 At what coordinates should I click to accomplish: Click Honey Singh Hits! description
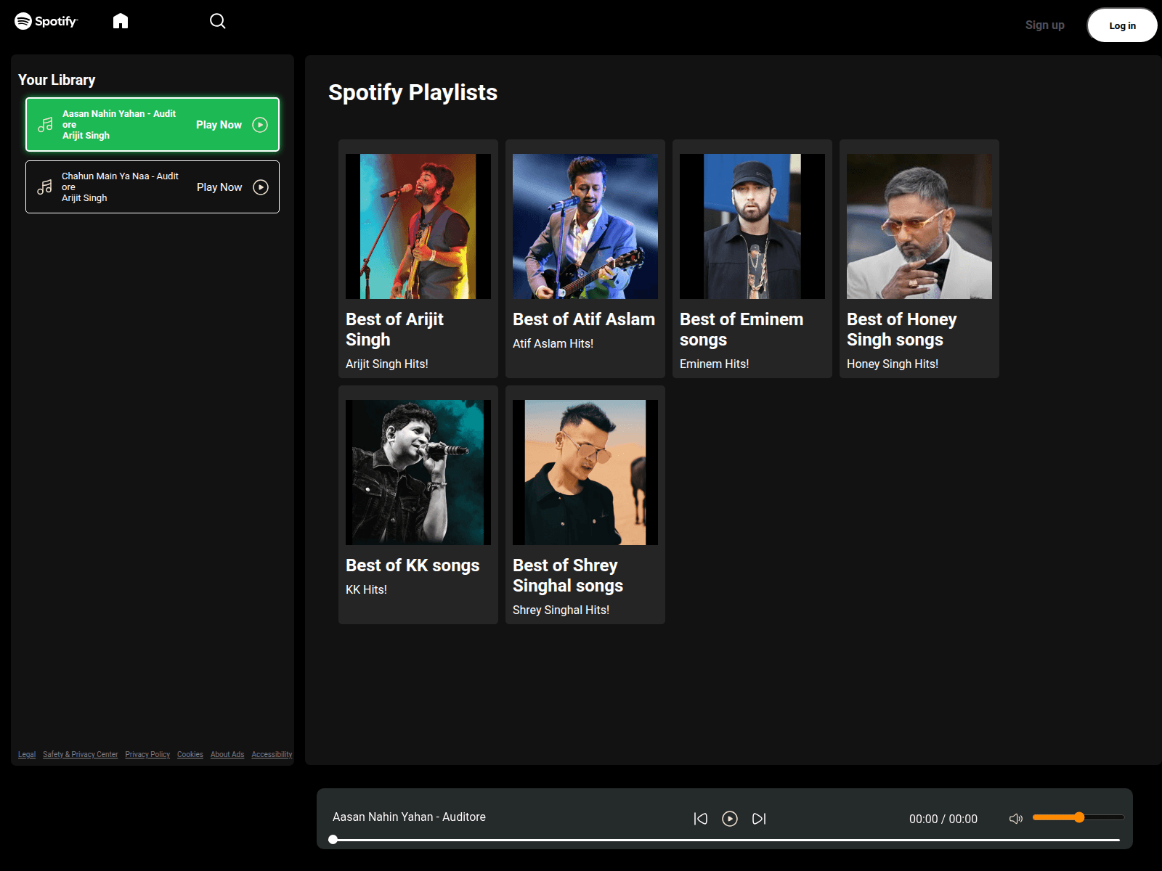(x=893, y=364)
